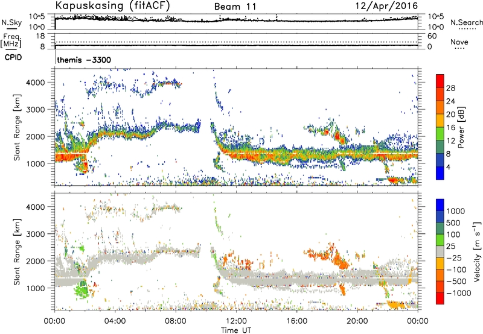Click the 4 tick on power colorbar
The height and width of the screenshot is (334, 483).
[449, 167]
